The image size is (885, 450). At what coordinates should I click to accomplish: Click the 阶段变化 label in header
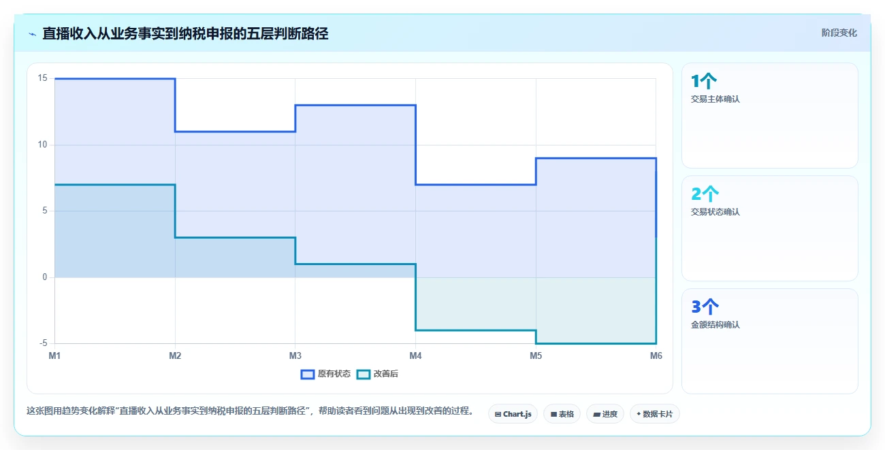point(839,33)
